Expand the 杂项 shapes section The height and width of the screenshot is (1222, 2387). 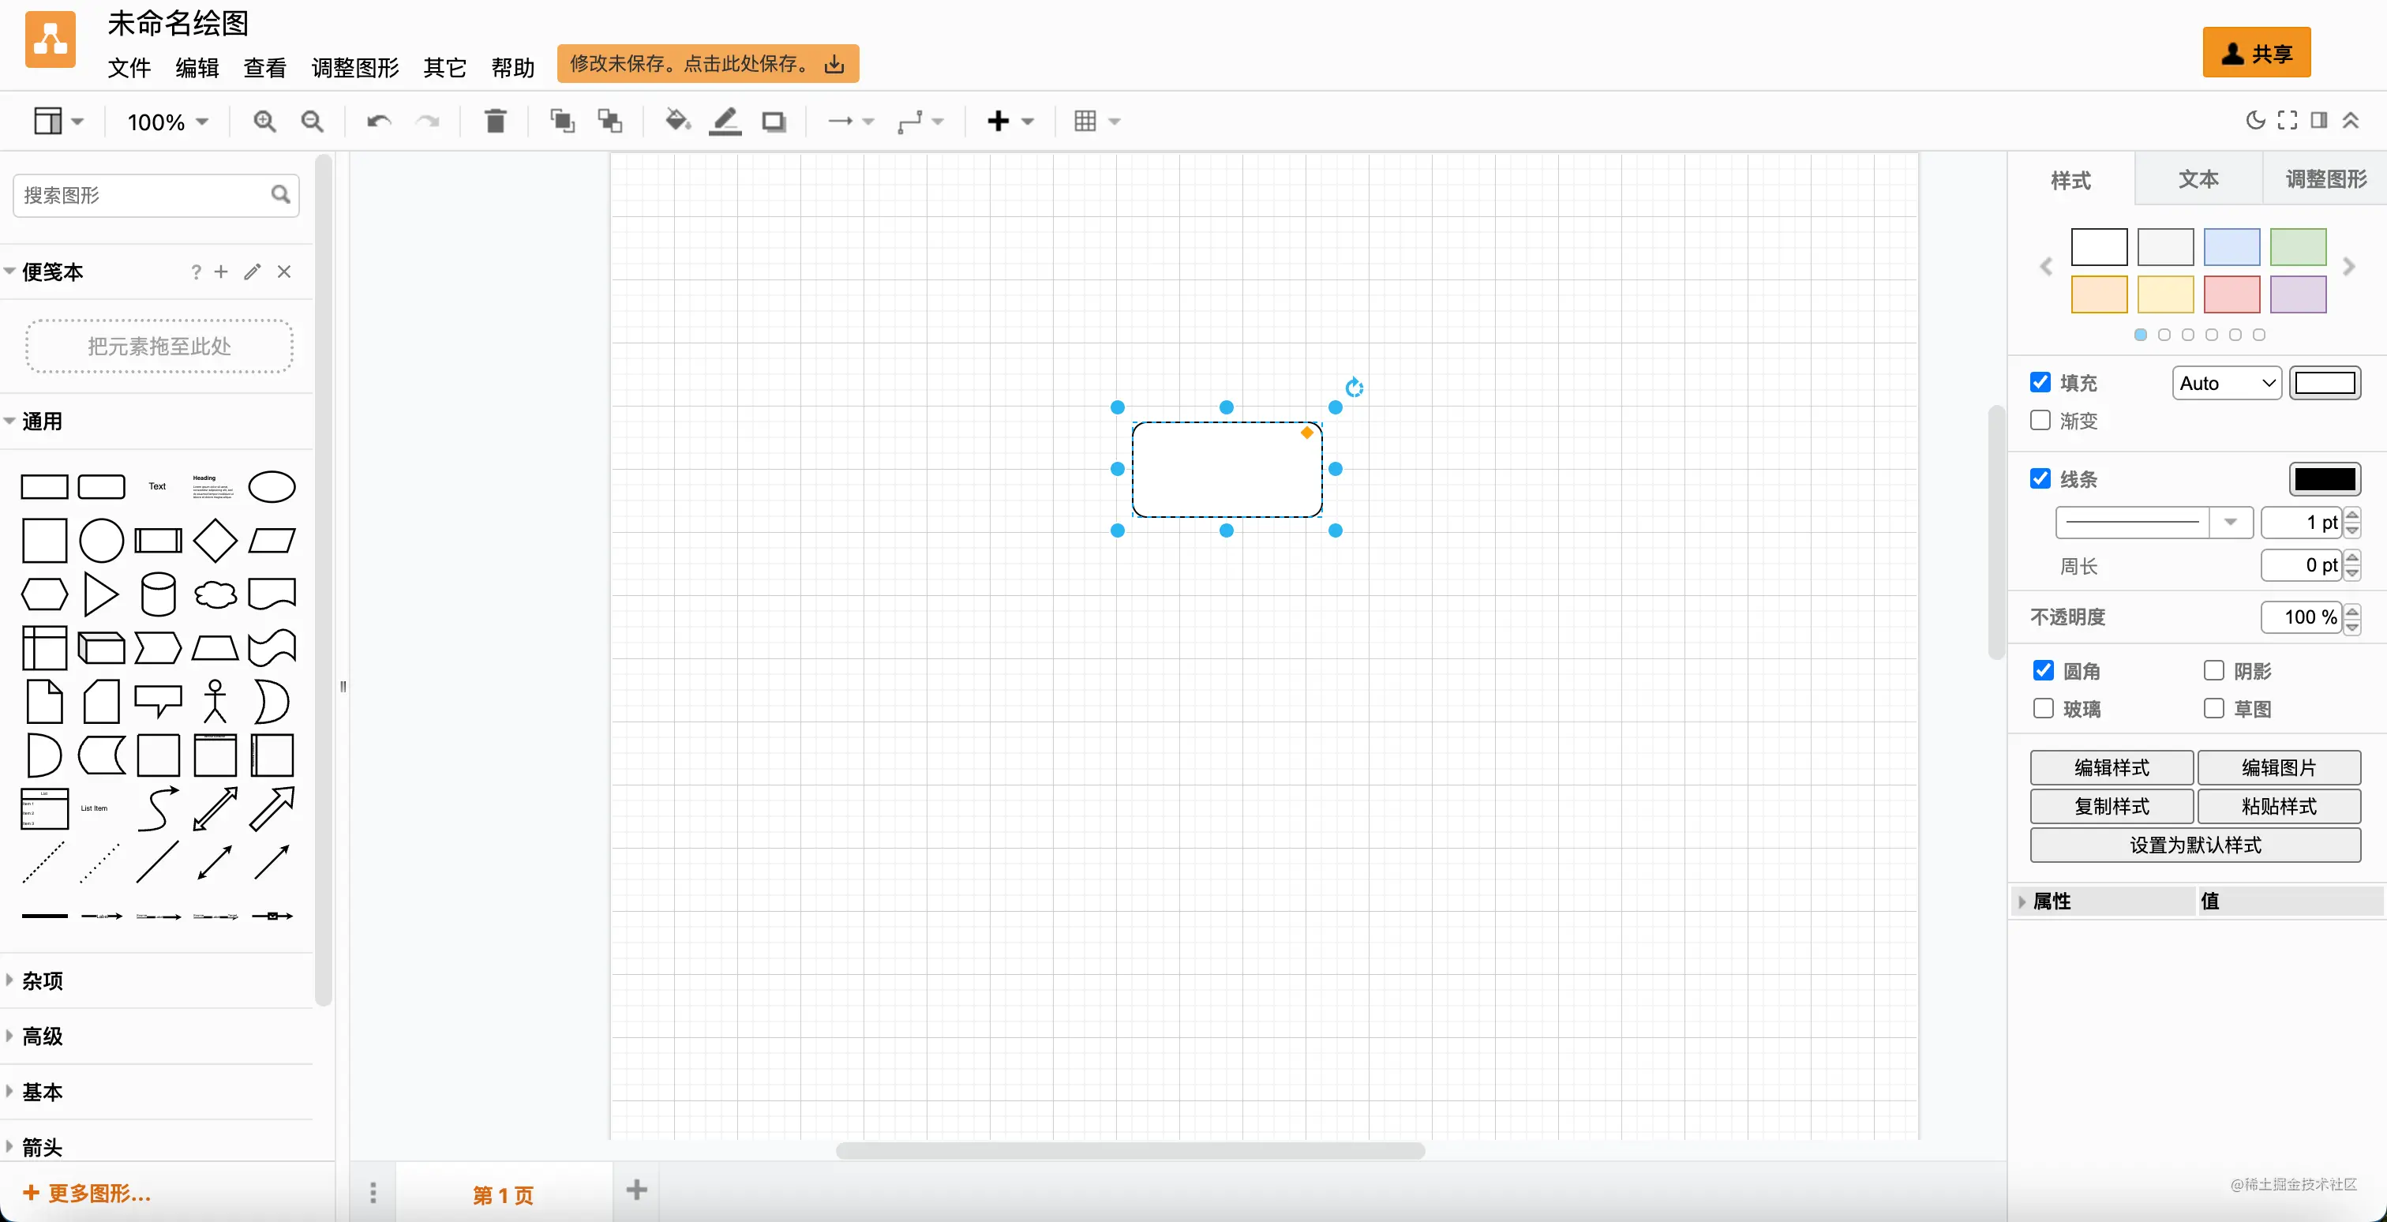(43, 981)
